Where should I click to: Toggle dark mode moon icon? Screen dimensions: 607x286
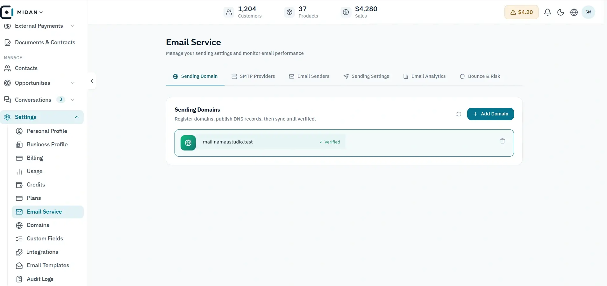point(561,12)
